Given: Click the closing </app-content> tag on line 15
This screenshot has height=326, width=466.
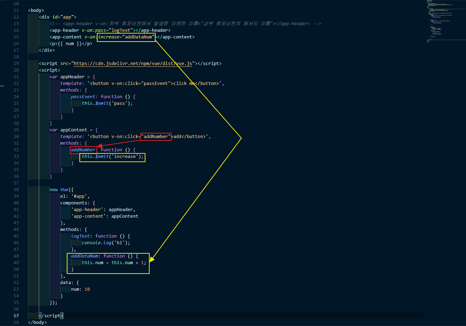Looking at the screenshot, I should pos(176,37).
